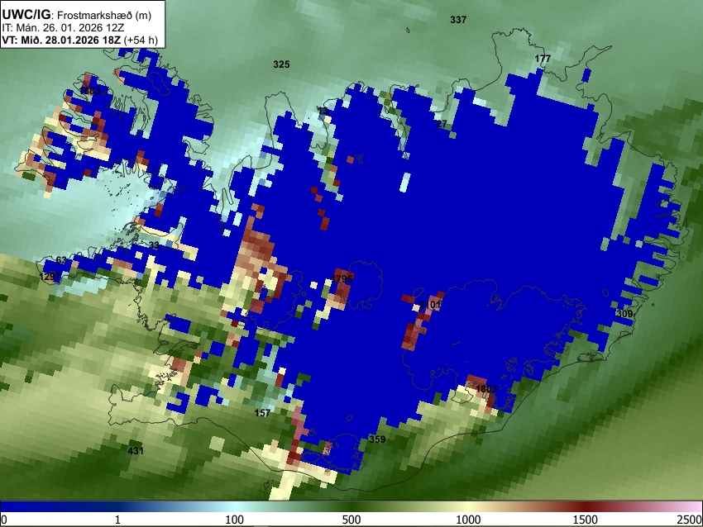This screenshot has width=703, height=527.
Task: Click the 157 value label on map
Action: click(262, 413)
